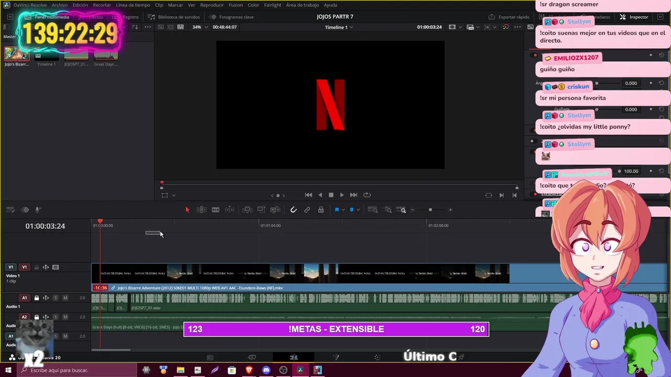The image size is (671, 377).
Task: Adjust the timeline zoom slider handle
Action: 430,210
